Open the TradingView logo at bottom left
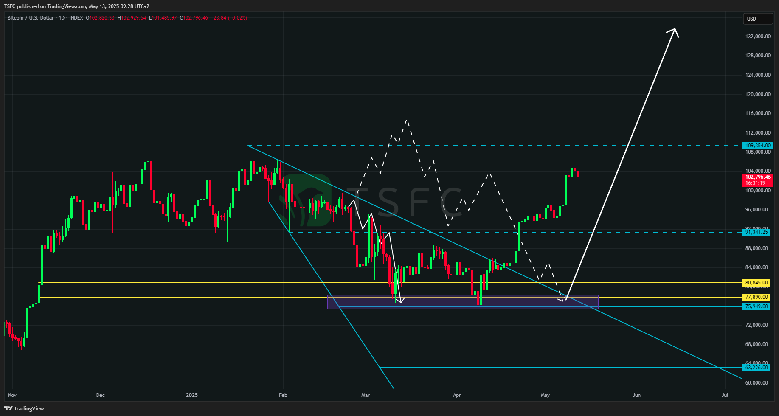This screenshot has width=779, height=416. point(25,408)
